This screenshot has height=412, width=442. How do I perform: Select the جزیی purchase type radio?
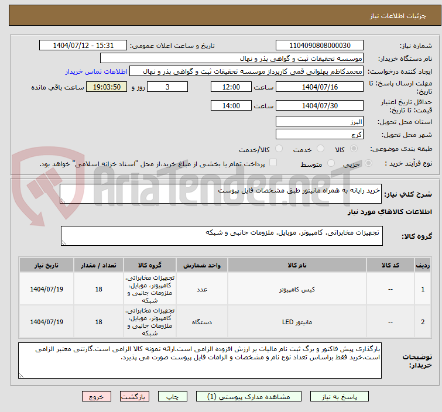[x=368, y=163]
